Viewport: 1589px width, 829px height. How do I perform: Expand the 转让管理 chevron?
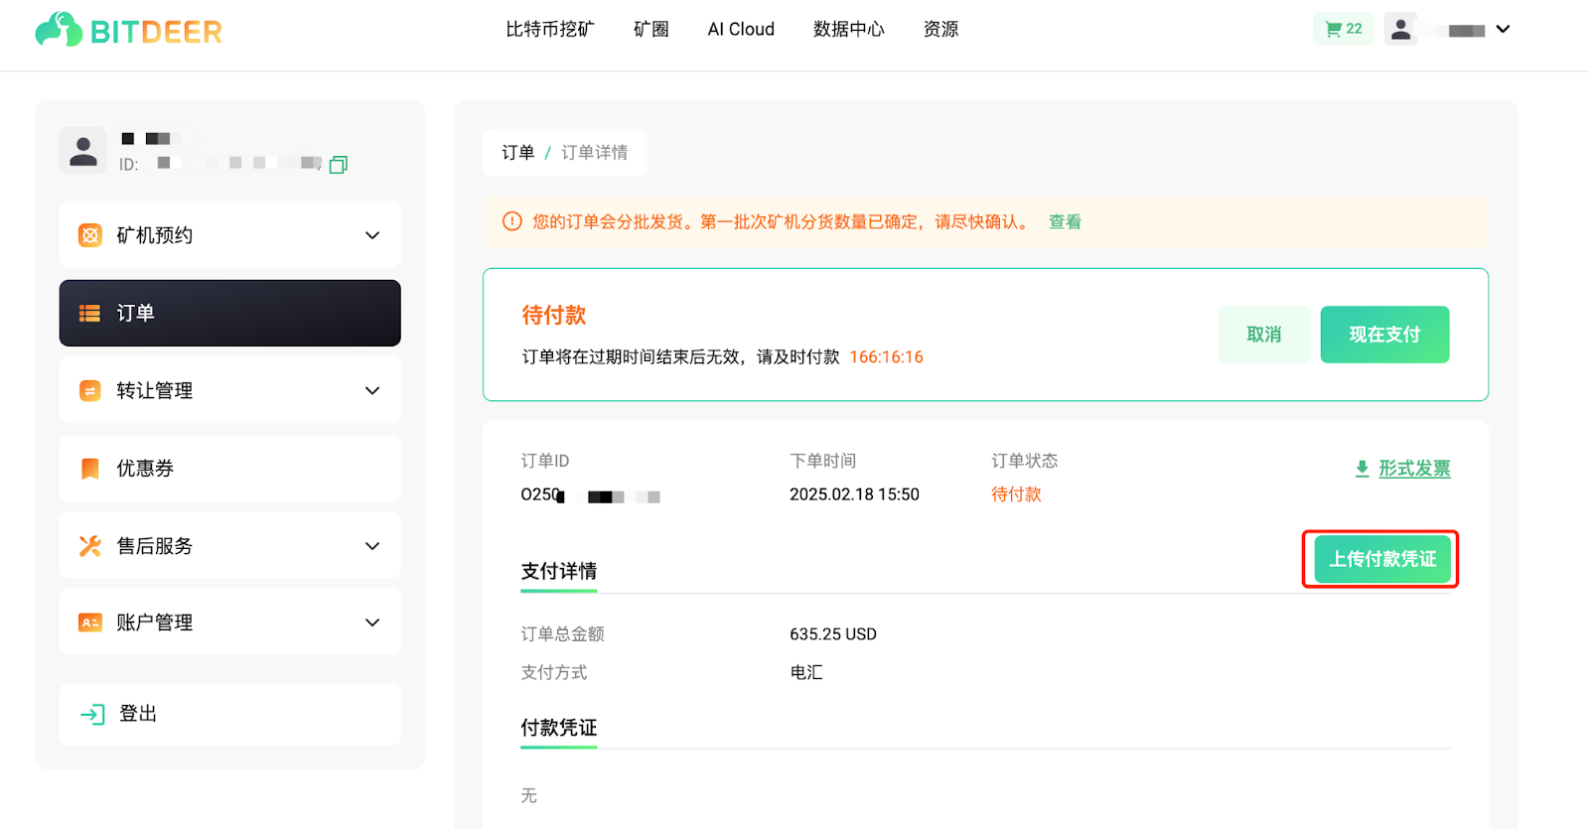[372, 391]
